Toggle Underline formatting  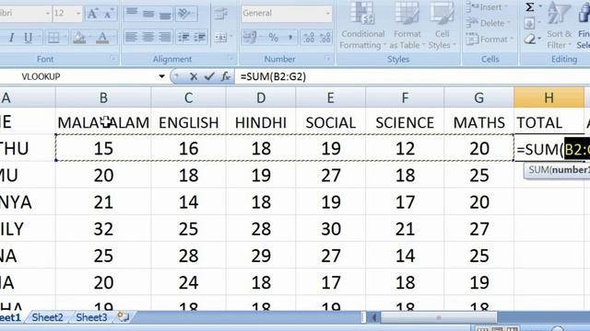(28, 38)
